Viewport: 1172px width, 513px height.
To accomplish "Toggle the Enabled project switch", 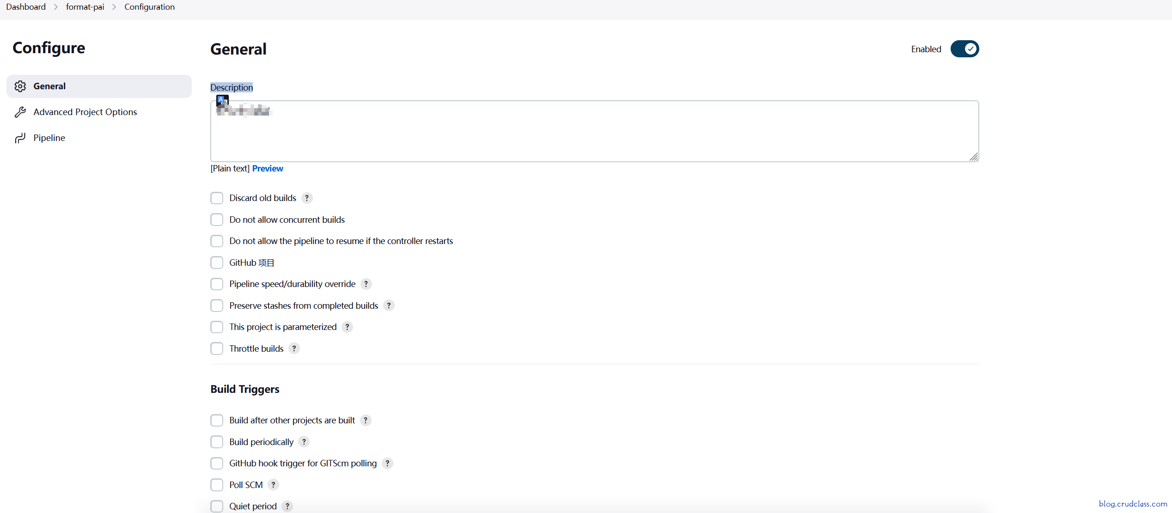I will point(964,49).
